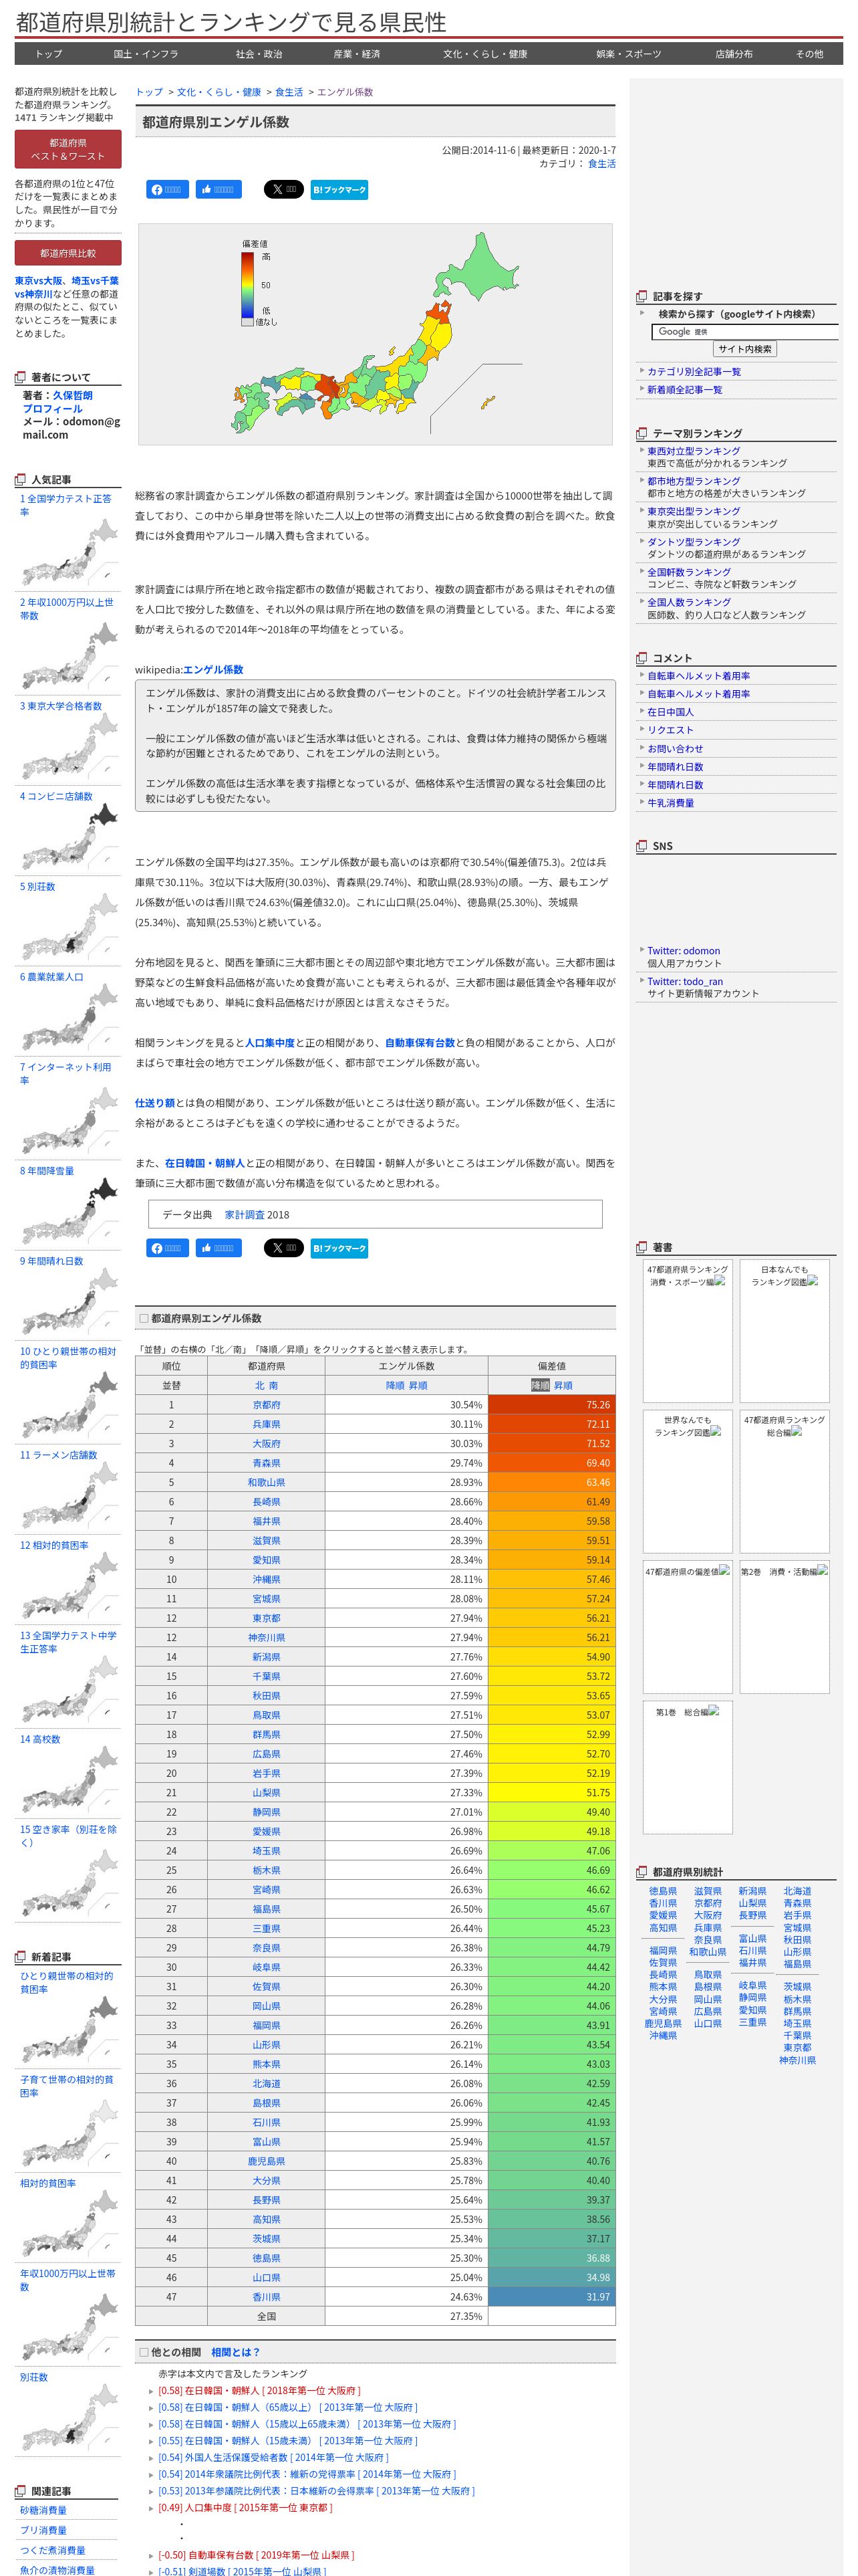Sort エンゲル係数 column by 降順
The height and width of the screenshot is (2576, 858).
point(396,1385)
